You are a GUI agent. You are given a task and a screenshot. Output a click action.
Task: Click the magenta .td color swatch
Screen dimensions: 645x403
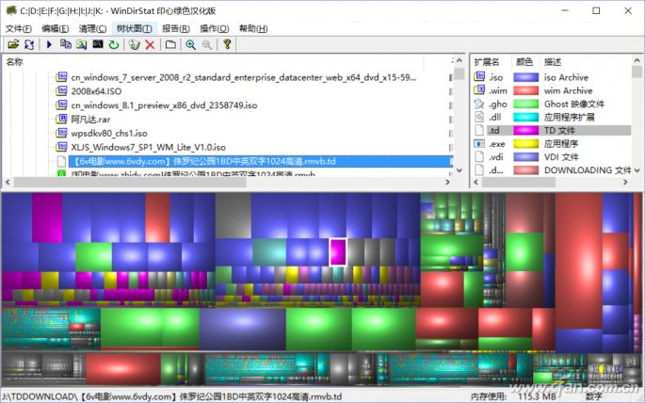pos(526,130)
